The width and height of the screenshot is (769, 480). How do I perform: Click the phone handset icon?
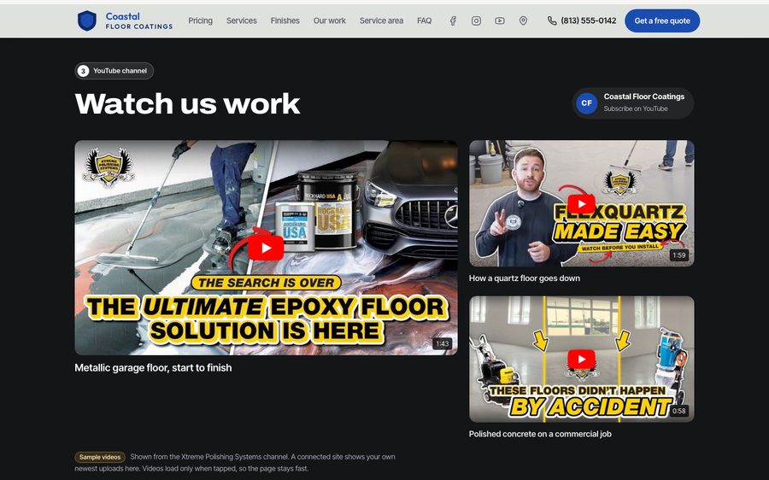pos(552,20)
